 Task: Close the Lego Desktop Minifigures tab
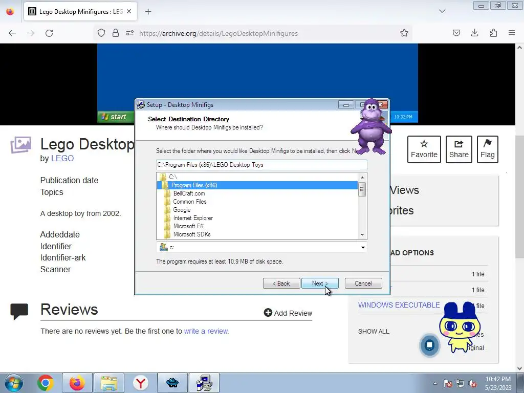pyautogui.click(x=129, y=11)
